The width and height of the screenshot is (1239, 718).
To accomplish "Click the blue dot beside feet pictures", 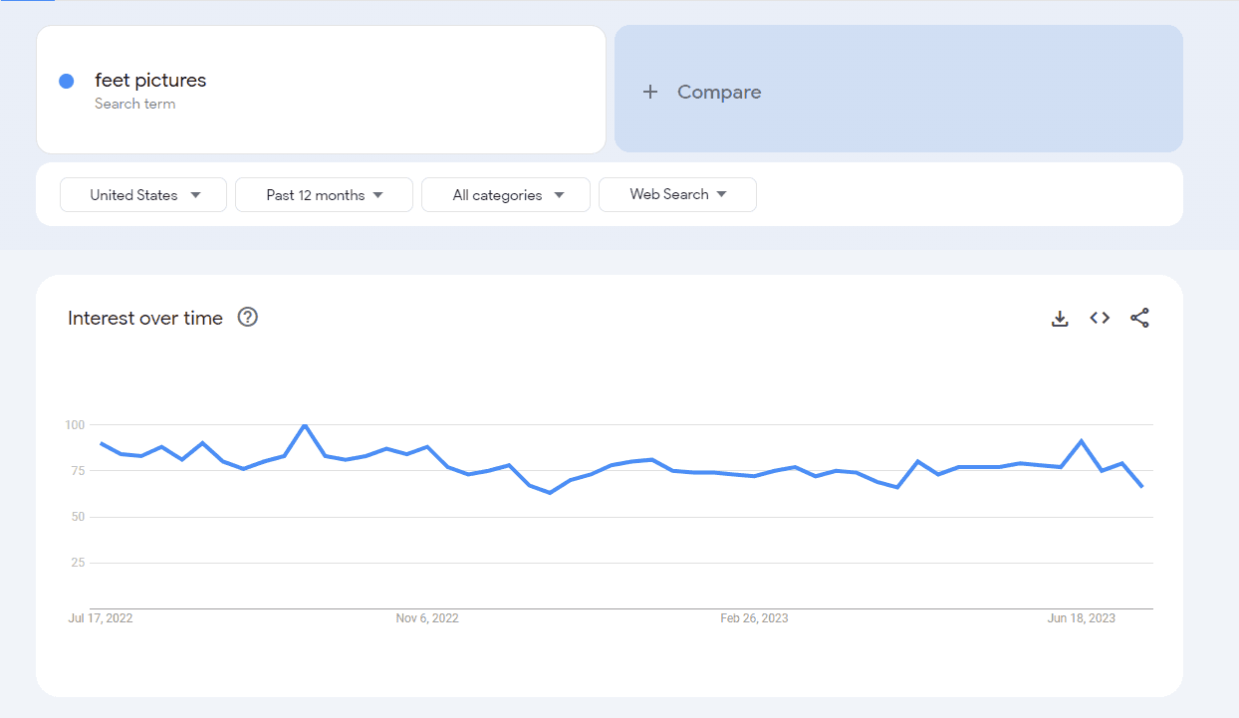I will pyautogui.click(x=67, y=81).
